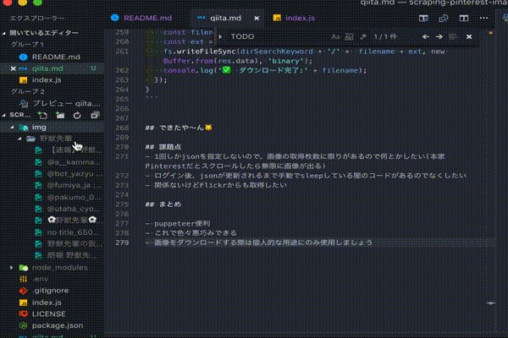Close qiita.md from open editors list

[x=13, y=68]
